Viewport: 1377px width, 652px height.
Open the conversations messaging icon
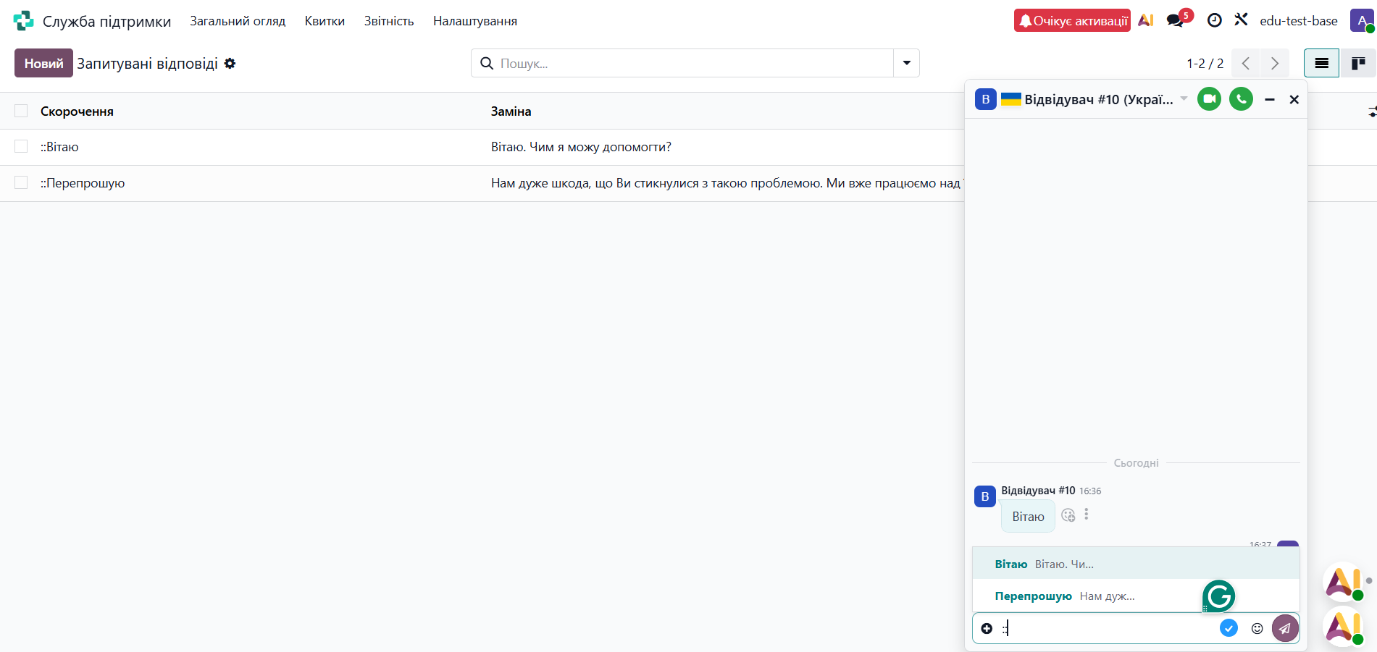point(1175,21)
